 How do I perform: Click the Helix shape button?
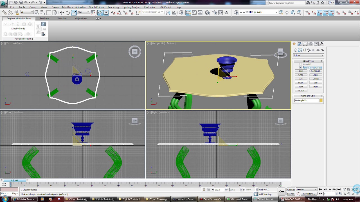pyautogui.click(x=316, y=87)
